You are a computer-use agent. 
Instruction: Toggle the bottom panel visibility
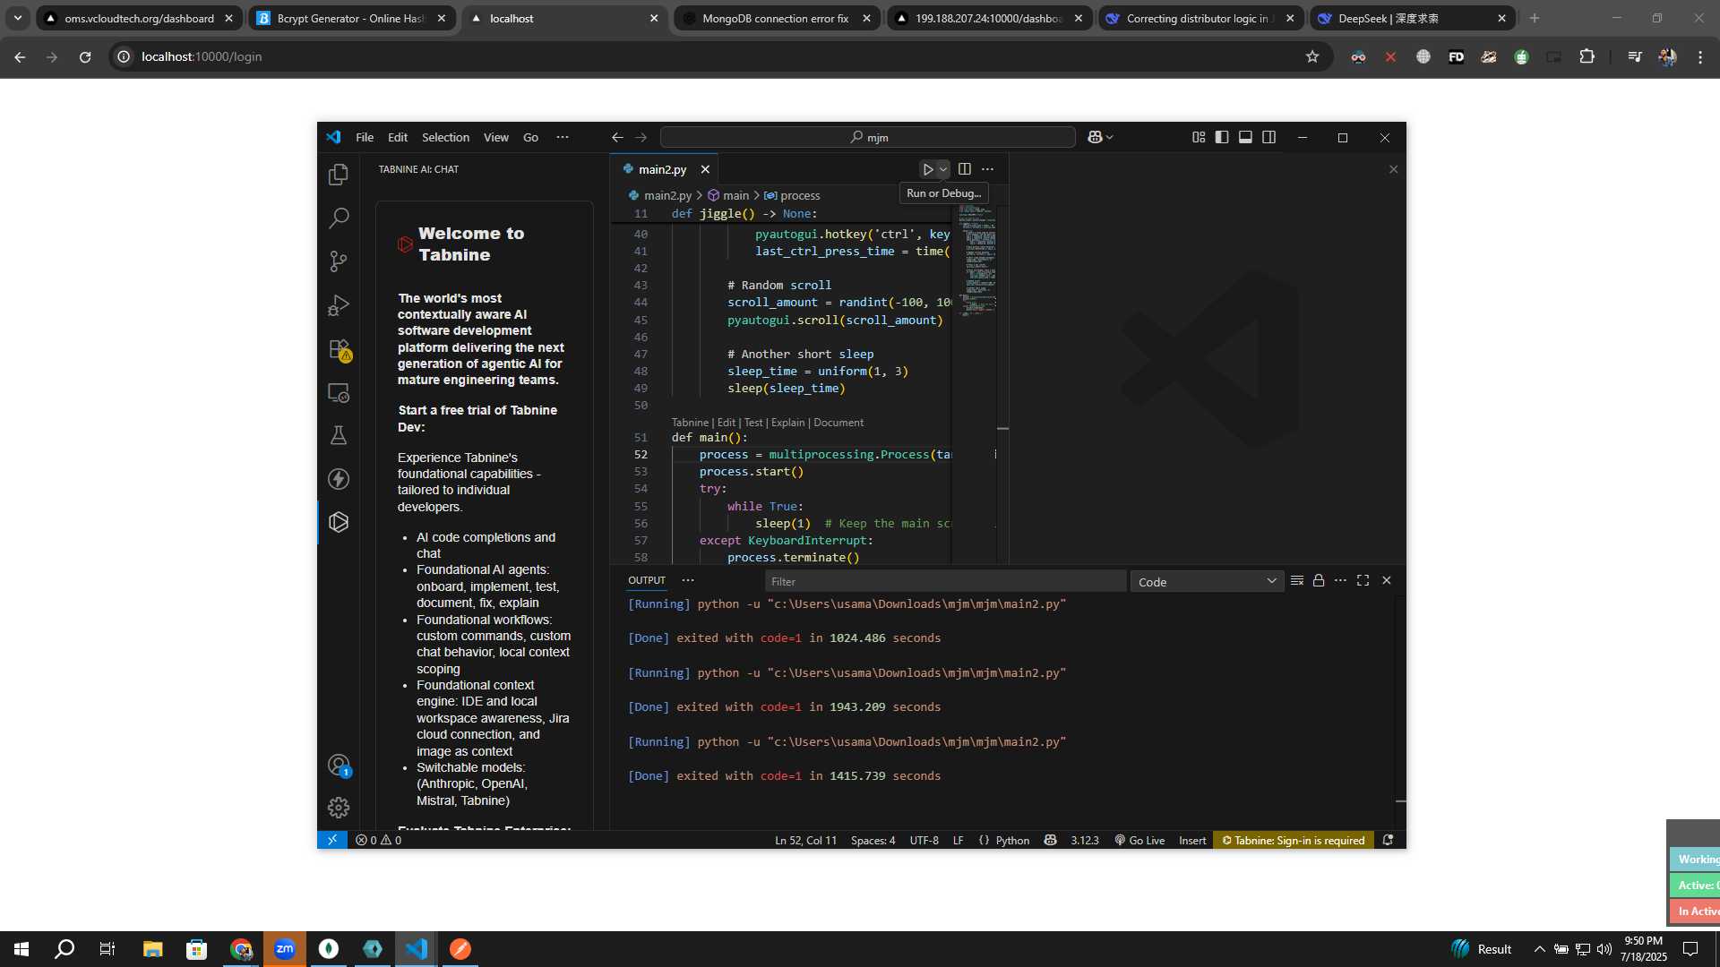(1245, 137)
